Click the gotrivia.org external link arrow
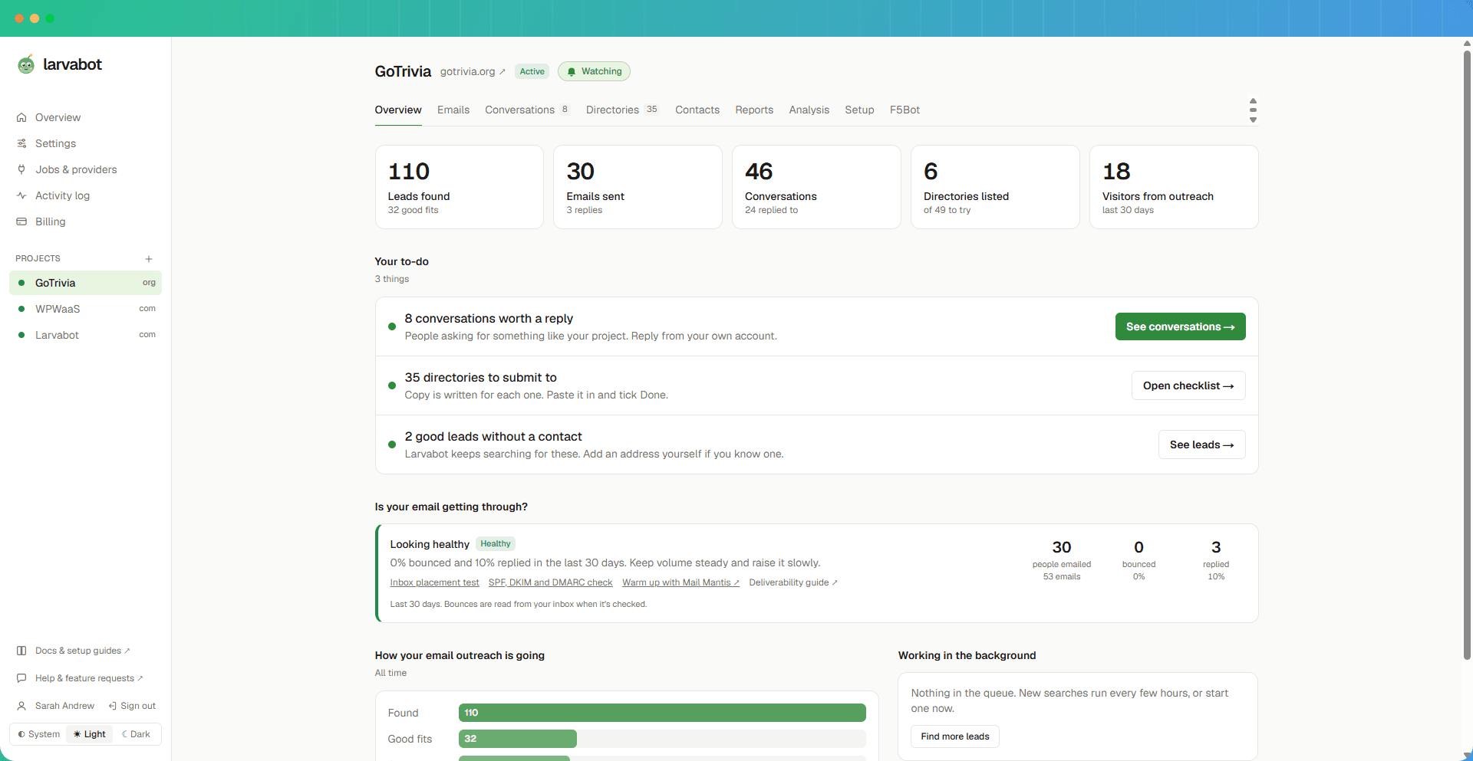 coord(503,72)
